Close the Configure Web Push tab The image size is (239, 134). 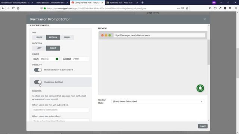(102, 3)
